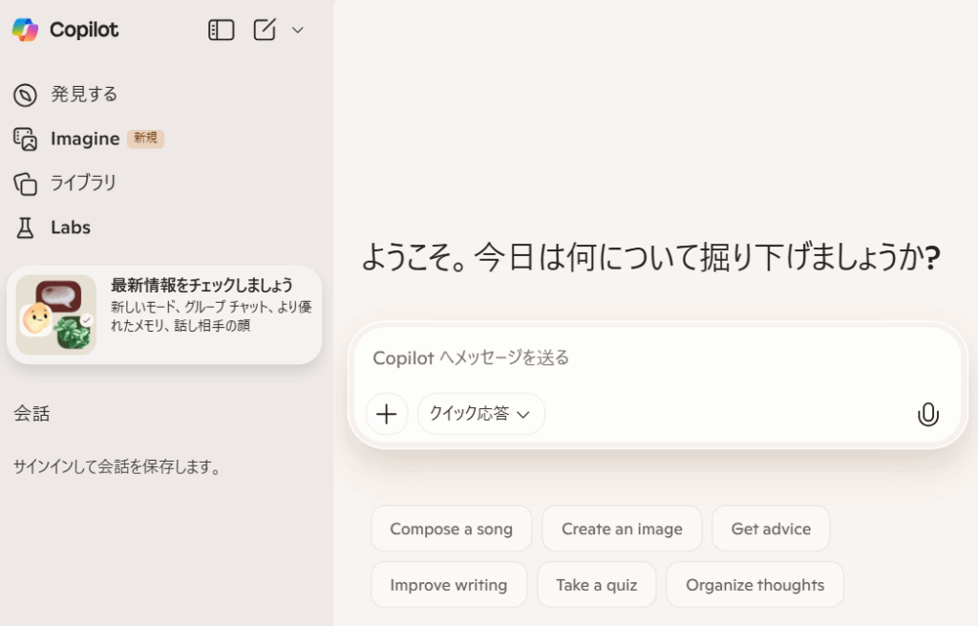This screenshot has height=626, width=978.
Task: Open the Labs menu label
Action: coord(71,227)
